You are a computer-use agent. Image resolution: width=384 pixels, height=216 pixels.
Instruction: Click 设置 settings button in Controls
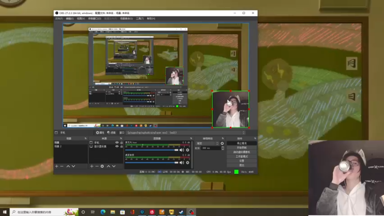[242, 161]
